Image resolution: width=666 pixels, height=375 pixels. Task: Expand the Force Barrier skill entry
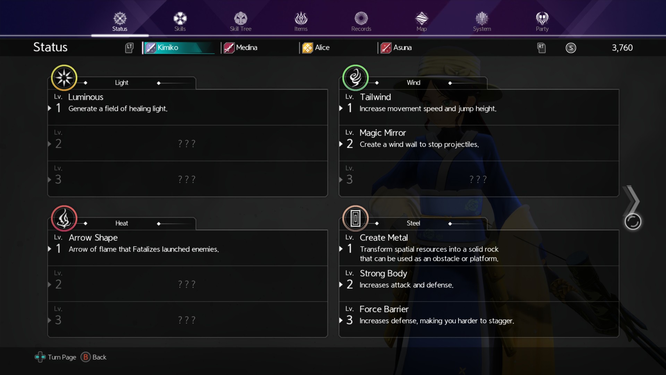point(479,319)
